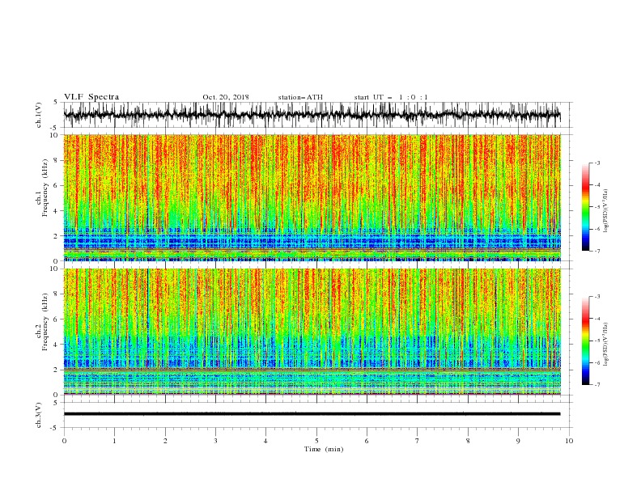Click the "3" tick on the time axis

click(215, 441)
